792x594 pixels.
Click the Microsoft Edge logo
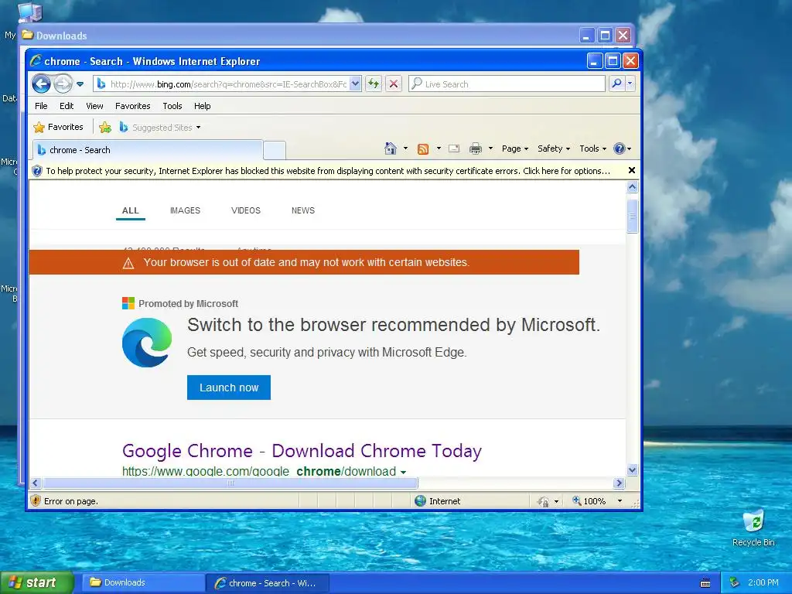(147, 343)
